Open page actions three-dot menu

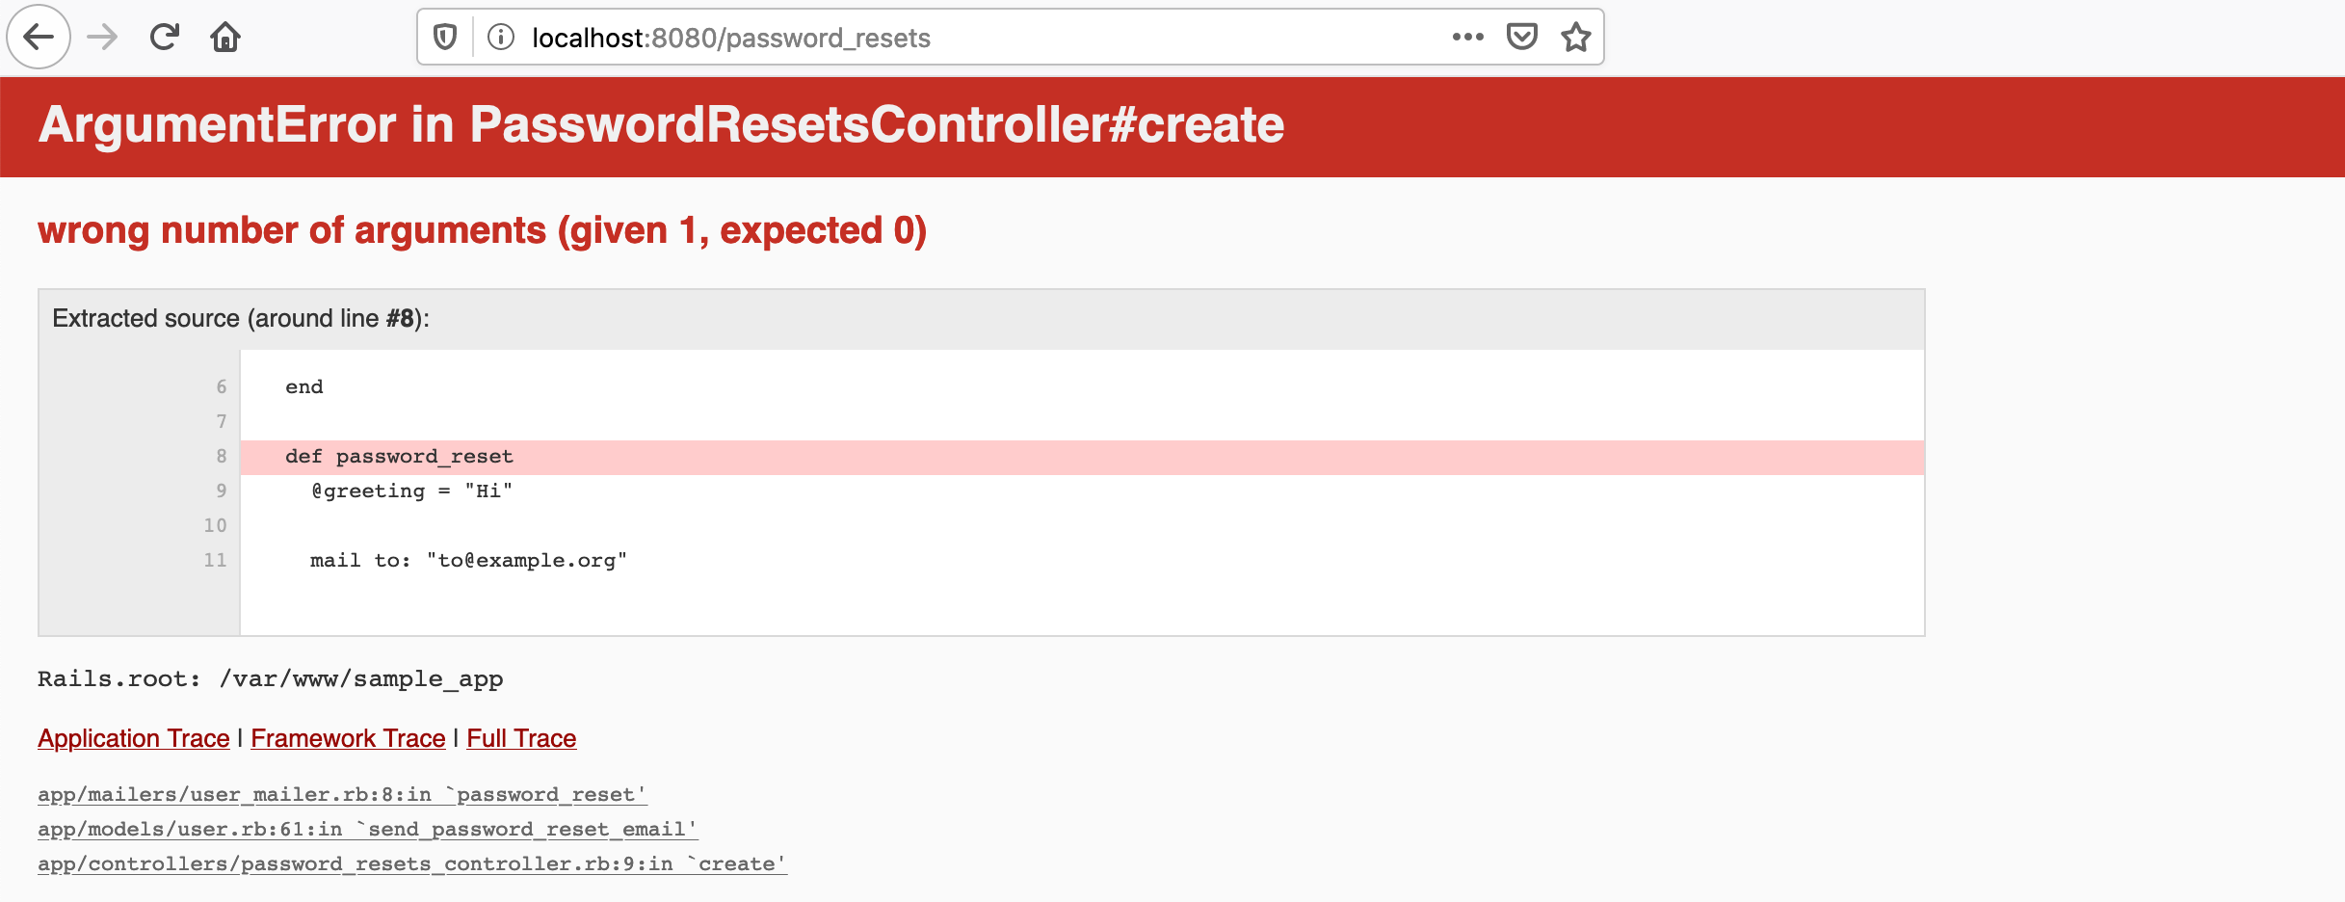click(x=1467, y=37)
